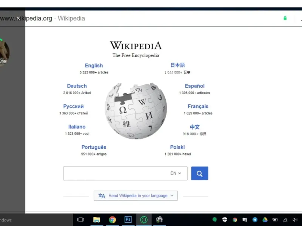This screenshot has width=302, height=226.
Task: Open the Français Wikipedia link
Action: 198,106
